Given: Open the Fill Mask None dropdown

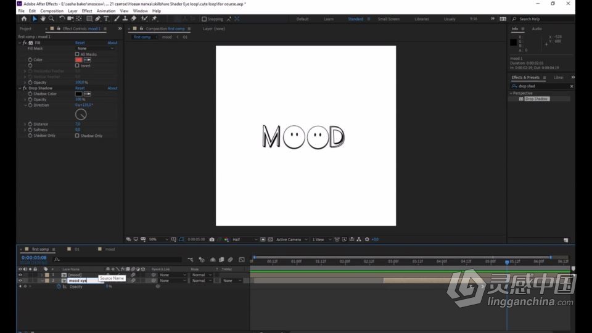Looking at the screenshot, I should tap(95, 48).
